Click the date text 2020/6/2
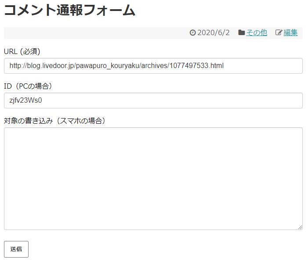This screenshot has height=262, width=308. coord(214,32)
